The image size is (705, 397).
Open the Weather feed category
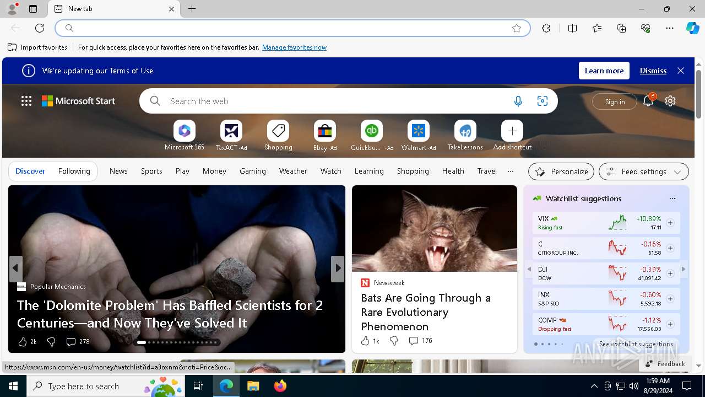pos(293,171)
